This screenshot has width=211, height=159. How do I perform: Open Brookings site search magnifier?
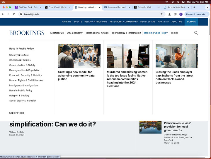[x=196, y=33]
